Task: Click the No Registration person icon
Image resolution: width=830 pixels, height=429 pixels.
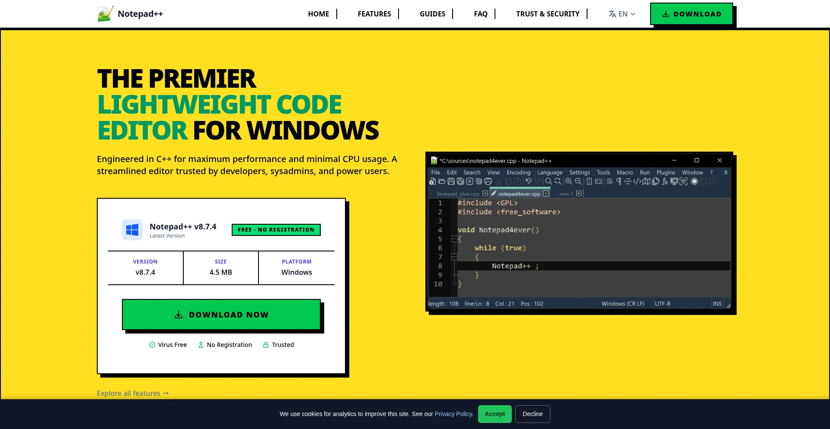Action: 201,345
